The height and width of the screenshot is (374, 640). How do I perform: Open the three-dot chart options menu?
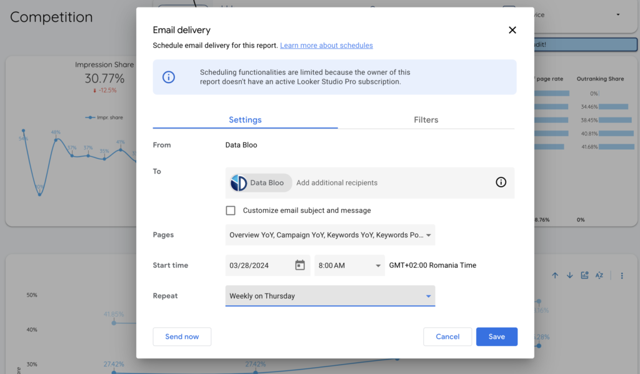(622, 274)
